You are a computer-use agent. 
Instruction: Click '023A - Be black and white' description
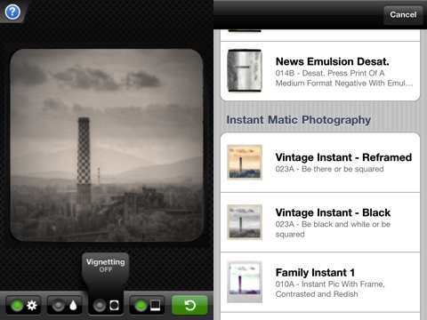coord(333,229)
